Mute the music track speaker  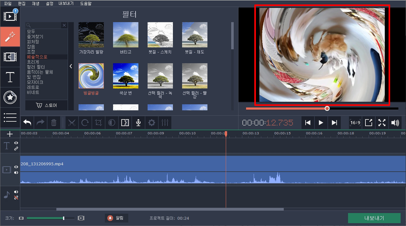pos(16,192)
